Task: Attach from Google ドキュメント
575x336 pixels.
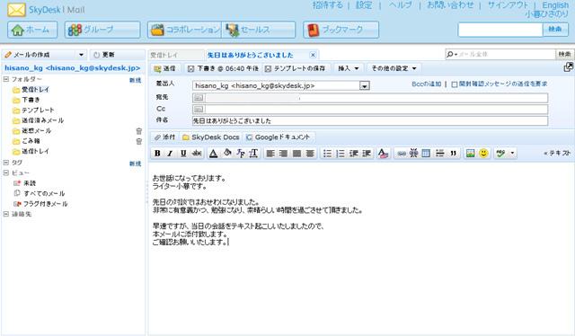Action: coord(279,137)
